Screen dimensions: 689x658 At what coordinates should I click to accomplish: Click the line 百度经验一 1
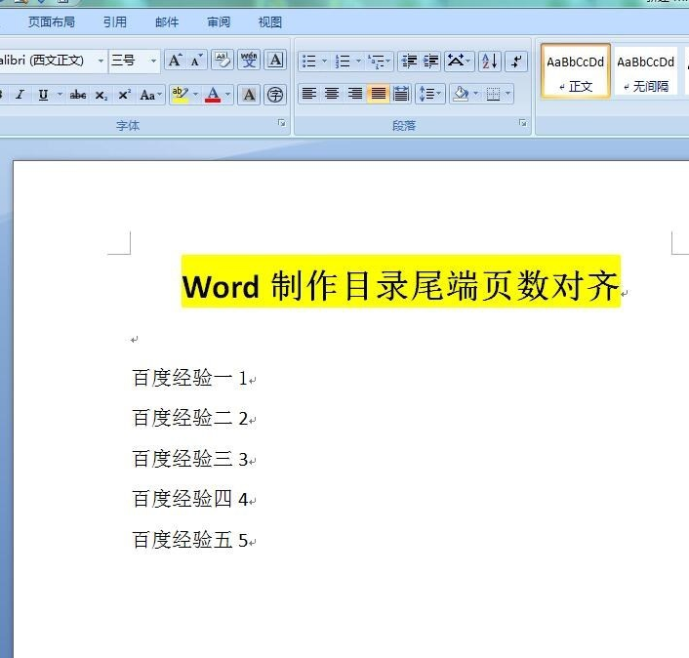click(190, 378)
